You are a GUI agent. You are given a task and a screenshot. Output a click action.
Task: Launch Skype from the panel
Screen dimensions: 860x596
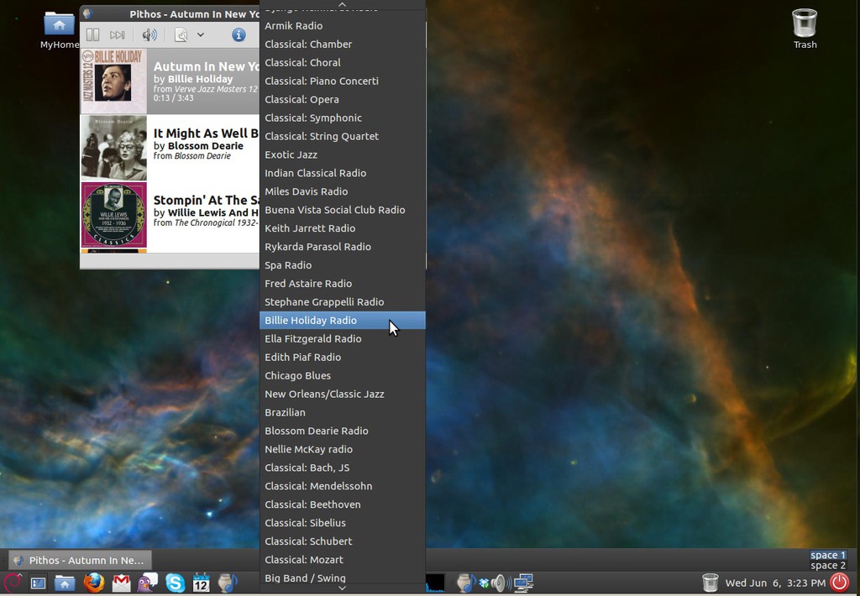click(175, 583)
